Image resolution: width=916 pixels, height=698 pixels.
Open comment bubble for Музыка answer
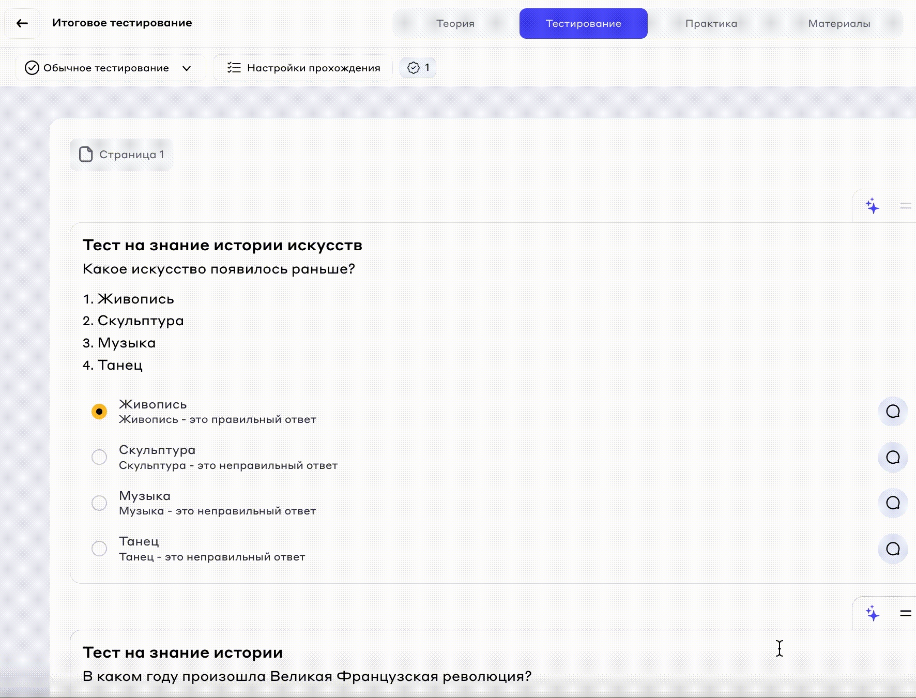point(893,503)
